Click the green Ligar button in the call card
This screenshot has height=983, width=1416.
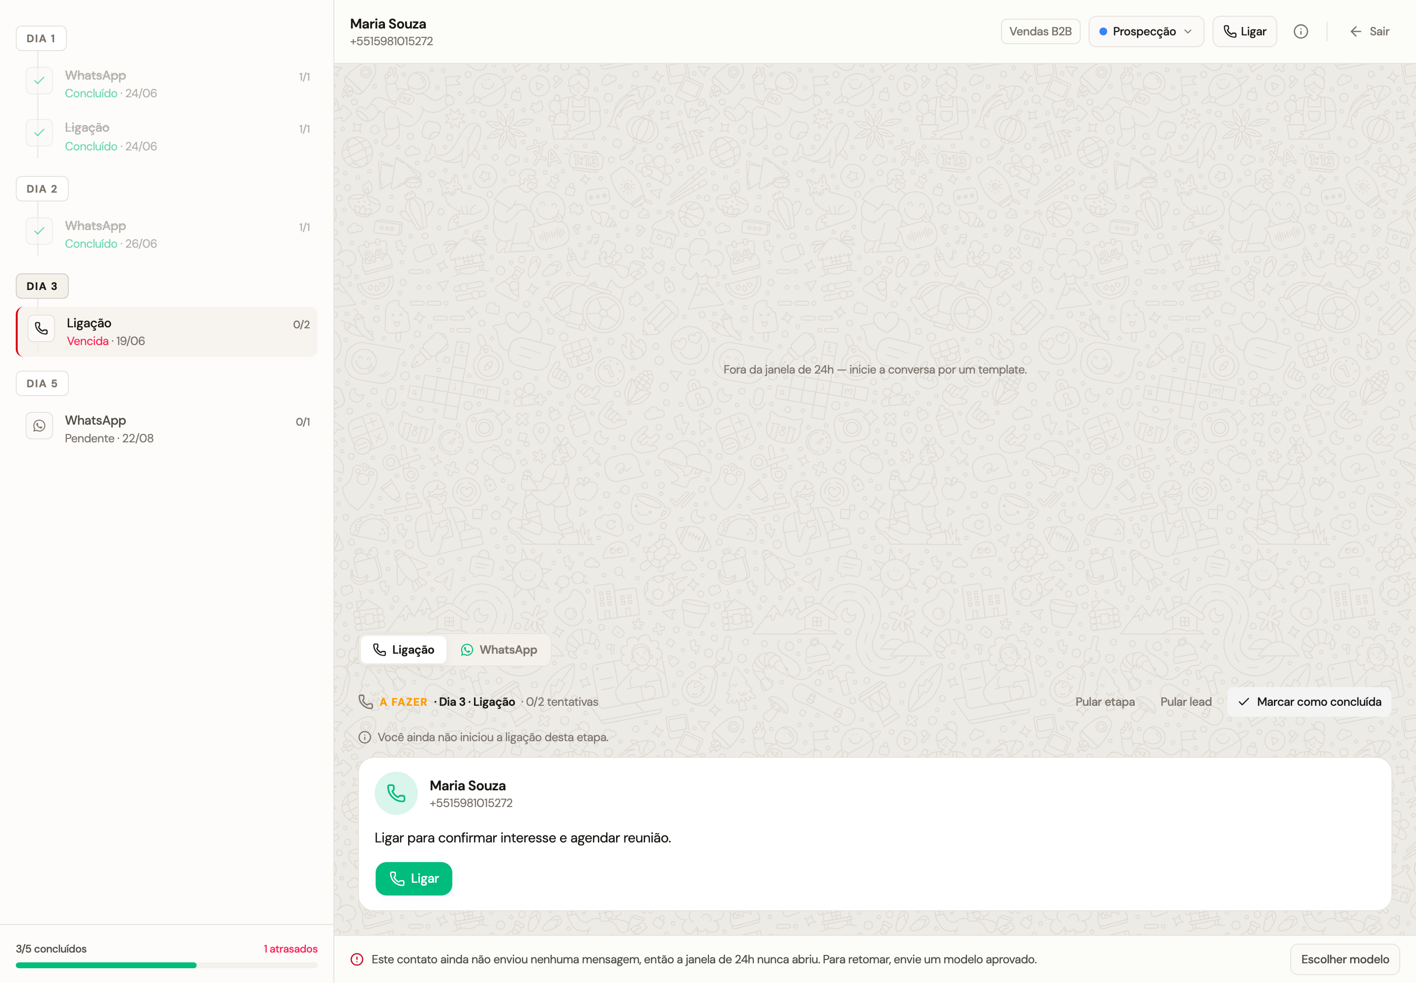413,878
